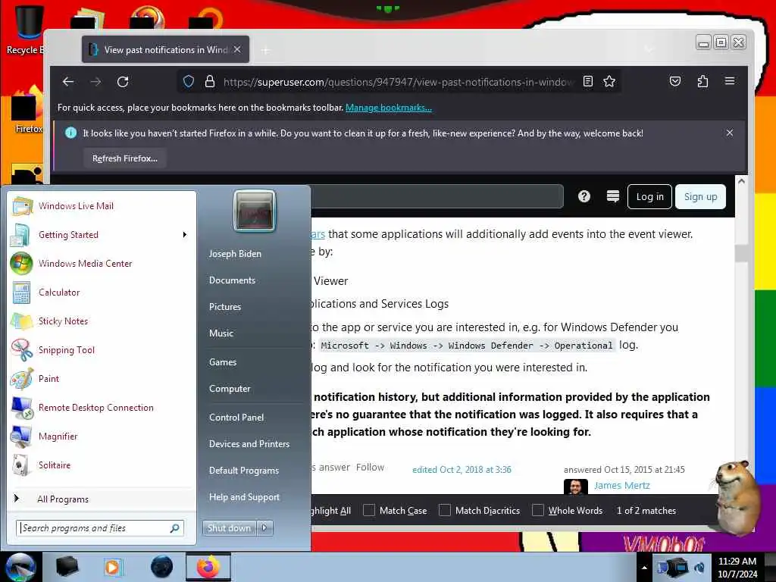Open the James Mertz profile link
This screenshot has height=582, width=776.
(621, 486)
